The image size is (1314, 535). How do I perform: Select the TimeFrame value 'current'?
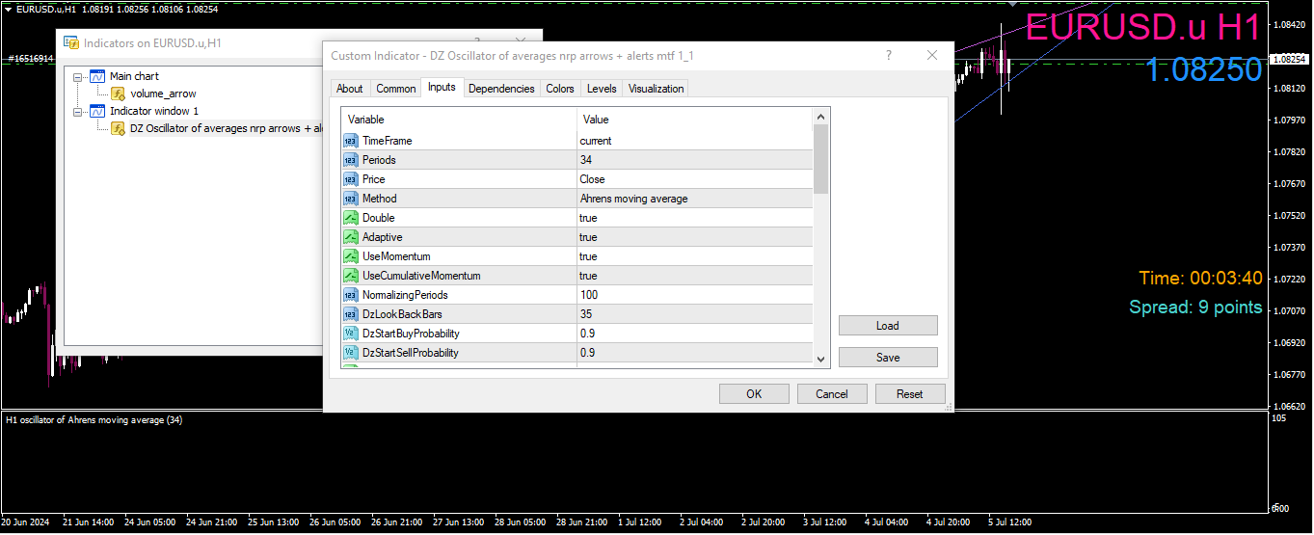(596, 141)
